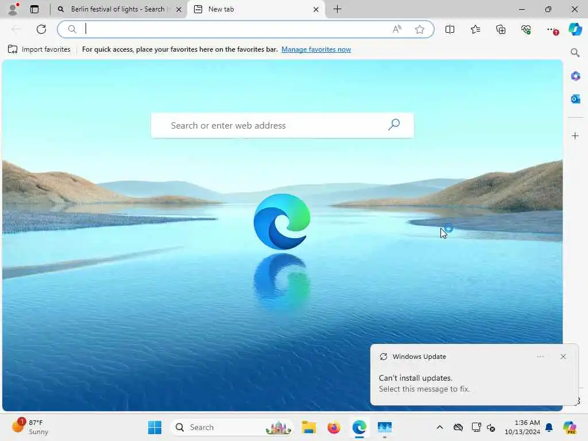
Task: Click the Search or enter web address box
Action: coord(282,125)
